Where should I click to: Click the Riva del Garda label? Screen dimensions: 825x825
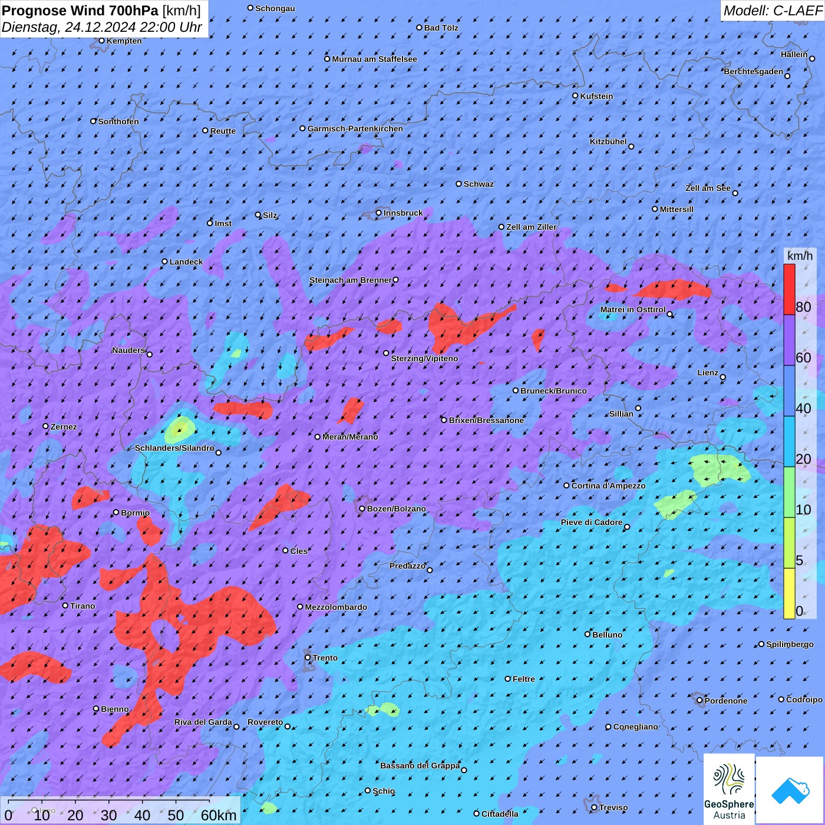click(x=203, y=722)
